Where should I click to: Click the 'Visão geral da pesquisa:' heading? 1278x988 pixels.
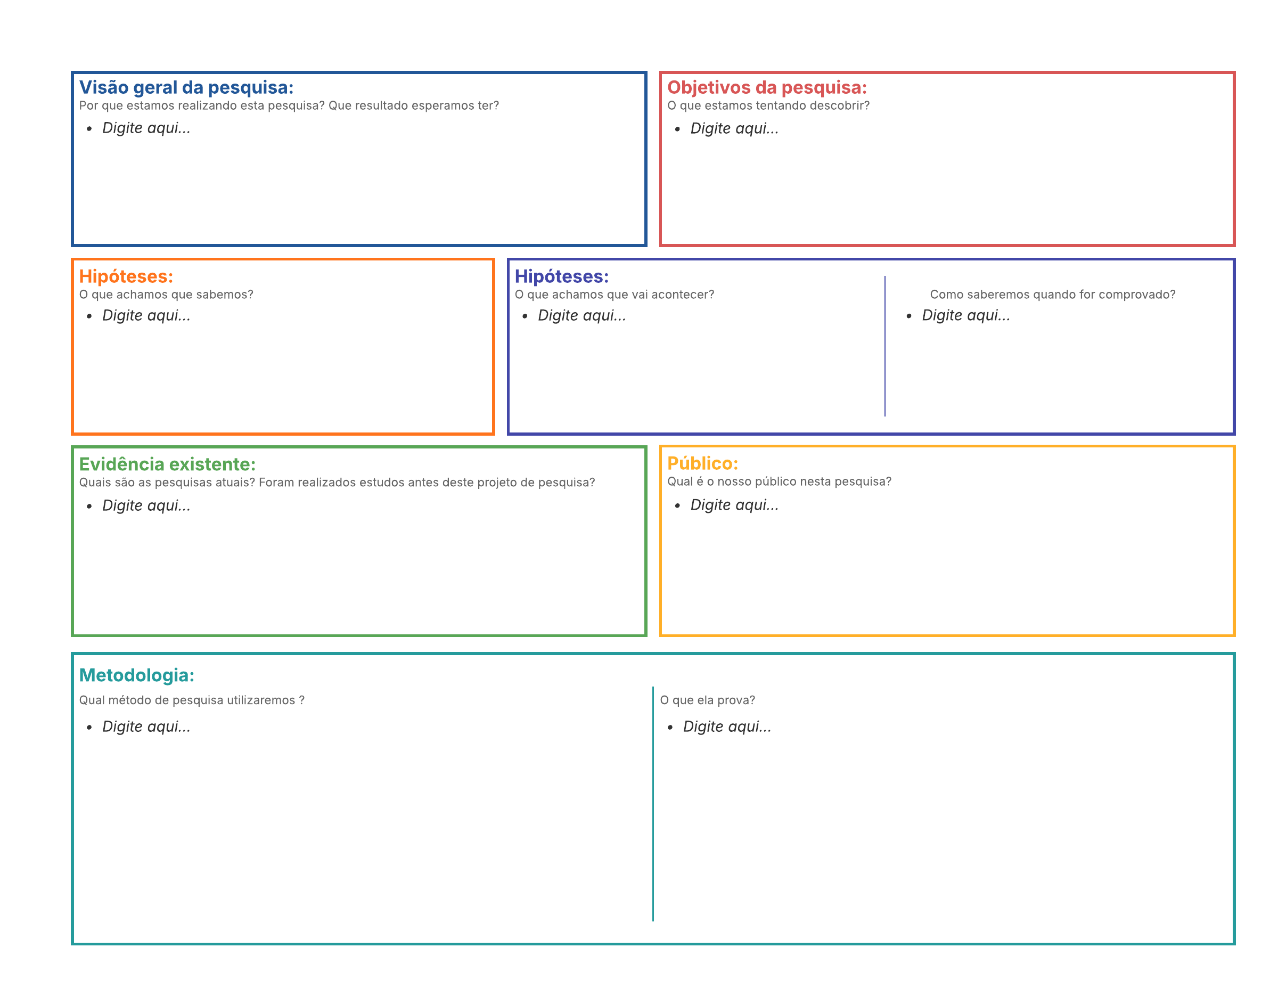point(186,87)
